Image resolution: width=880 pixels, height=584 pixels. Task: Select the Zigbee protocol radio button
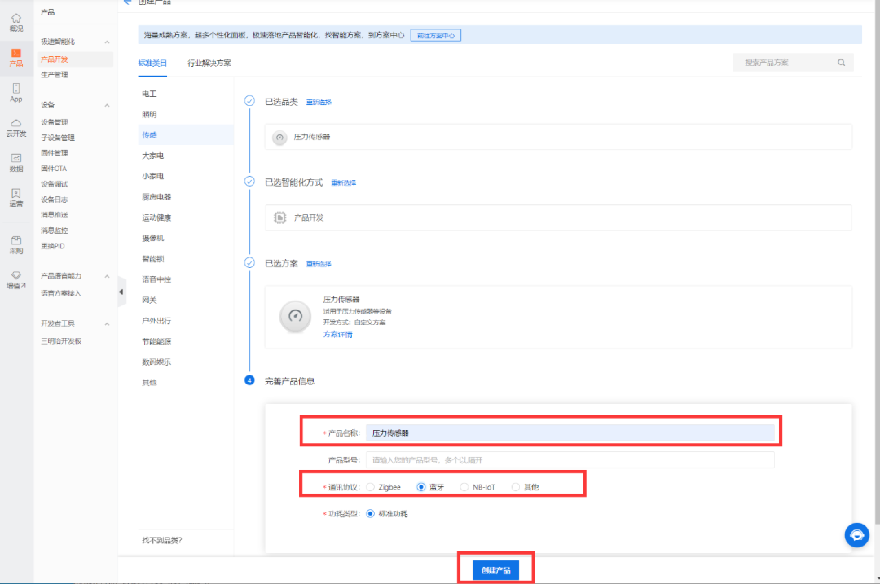tap(371, 487)
